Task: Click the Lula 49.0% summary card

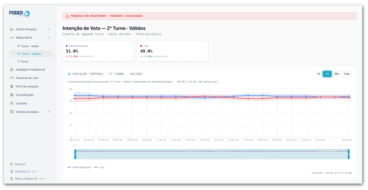Action: (172, 51)
